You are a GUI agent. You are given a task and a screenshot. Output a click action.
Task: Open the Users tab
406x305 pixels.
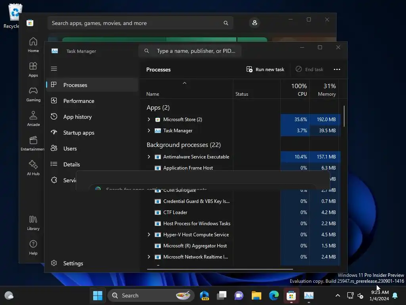pyautogui.click(x=92, y=149)
